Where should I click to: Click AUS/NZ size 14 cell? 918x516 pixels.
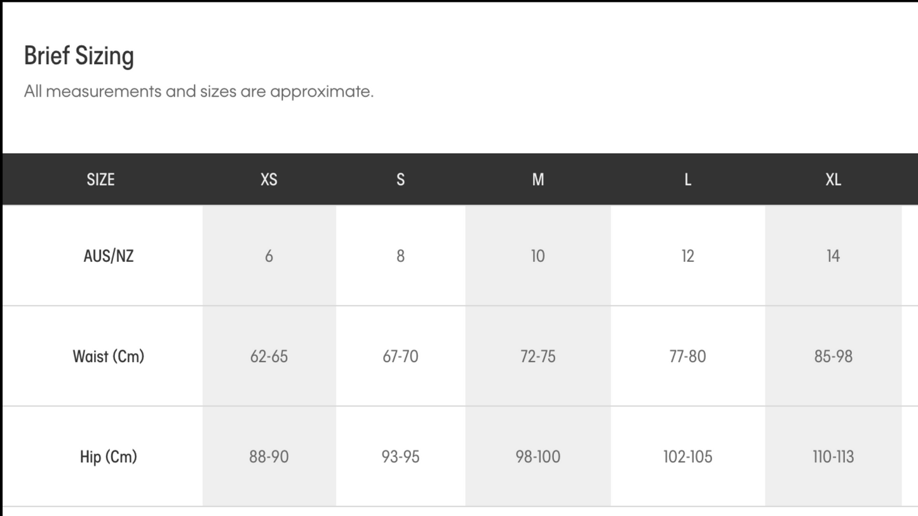point(833,256)
